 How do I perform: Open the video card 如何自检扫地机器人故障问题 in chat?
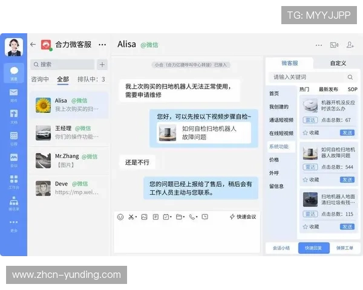click(x=204, y=133)
